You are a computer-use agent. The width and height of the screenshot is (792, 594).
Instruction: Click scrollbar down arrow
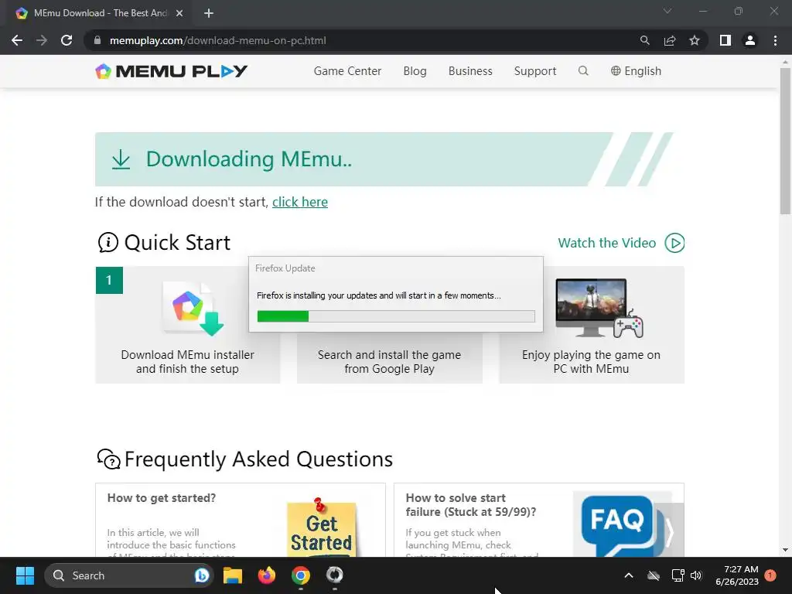click(785, 550)
